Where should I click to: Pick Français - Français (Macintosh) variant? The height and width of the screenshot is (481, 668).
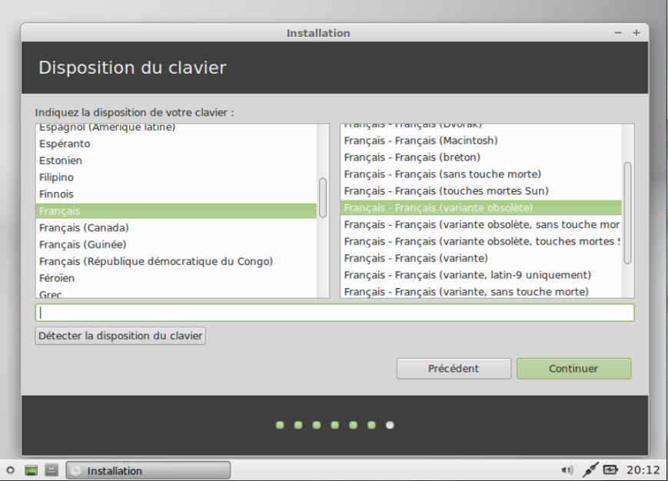point(481,141)
